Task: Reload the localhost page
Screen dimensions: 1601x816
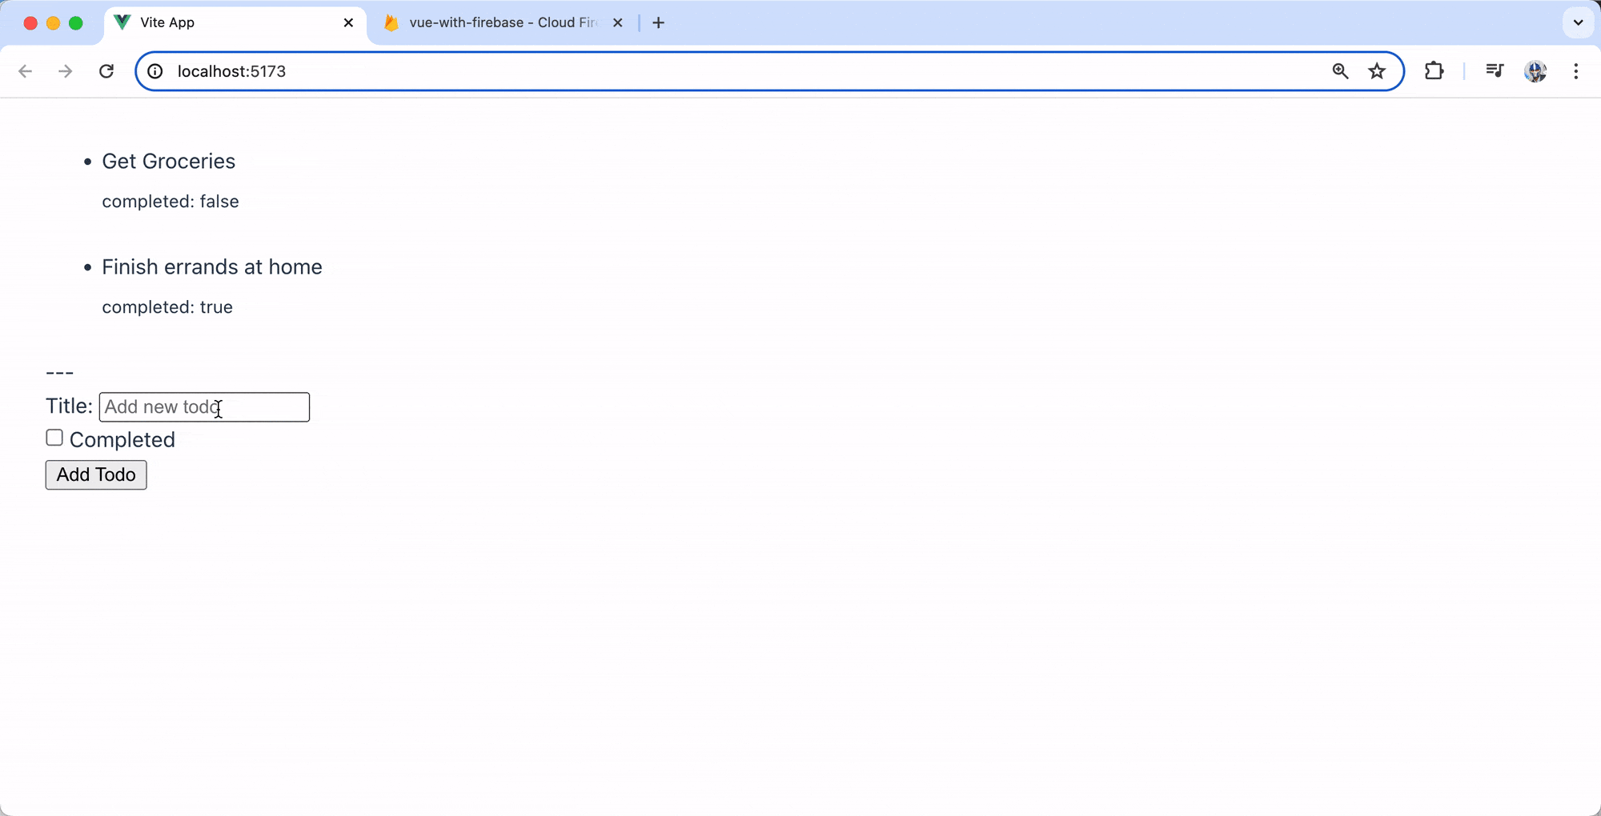Action: coord(106,71)
